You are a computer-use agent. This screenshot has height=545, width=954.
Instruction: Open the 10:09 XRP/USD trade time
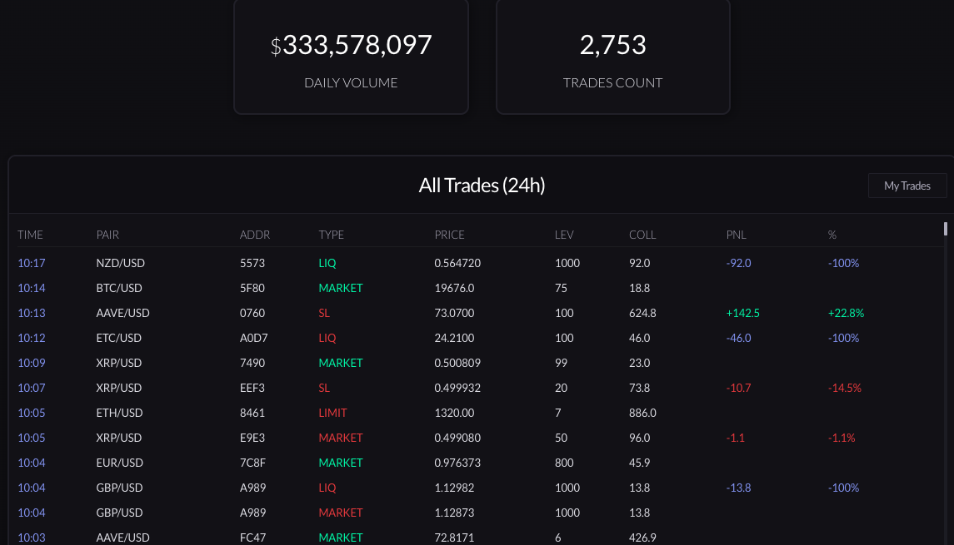tap(31, 363)
